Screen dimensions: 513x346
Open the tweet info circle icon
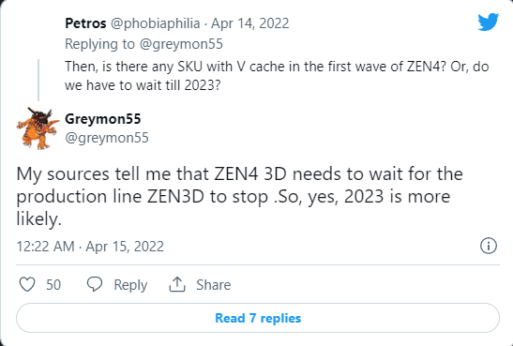pyautogui.click(x=488, y=246)
